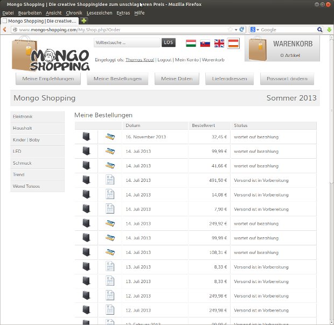The height and width of the screenshot is (325, 334).
Task: Switch language with the Slovak flag icon
Action: (205, 44)
